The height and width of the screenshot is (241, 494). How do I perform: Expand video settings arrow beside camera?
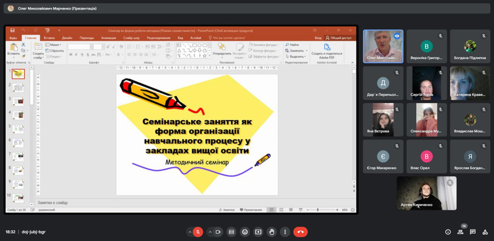(210, 232)
